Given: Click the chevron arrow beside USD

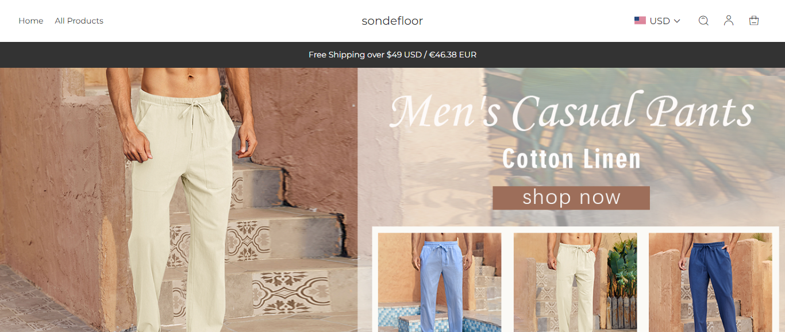Looking at the screenshot, I should [677, 21].
